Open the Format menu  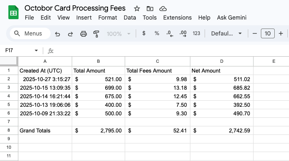point(108,18)
